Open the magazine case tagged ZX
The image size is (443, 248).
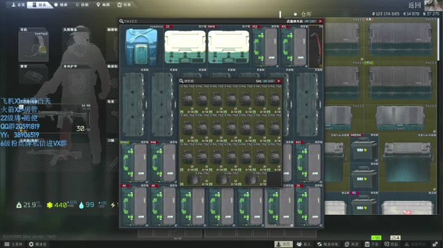[308, 205]
